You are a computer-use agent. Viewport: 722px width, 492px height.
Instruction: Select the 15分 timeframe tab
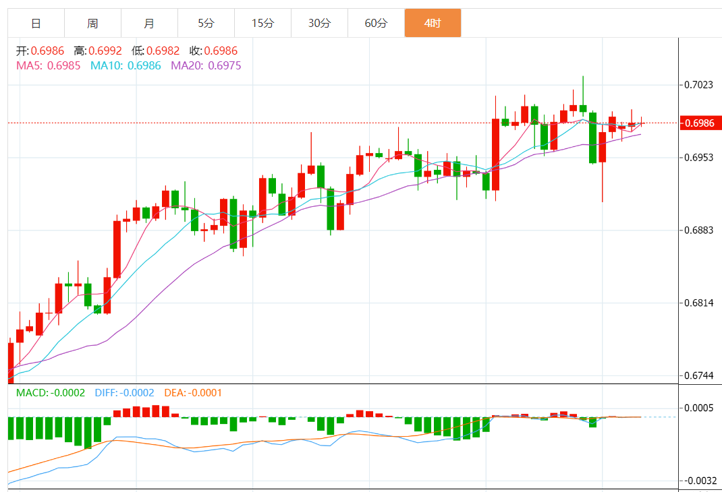point(263,24)
